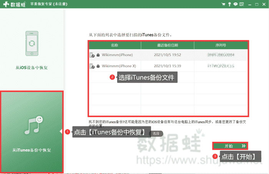
Task: Click the lock icon beside Wikimmm(iPhone)
Action: tap(98, 55)
